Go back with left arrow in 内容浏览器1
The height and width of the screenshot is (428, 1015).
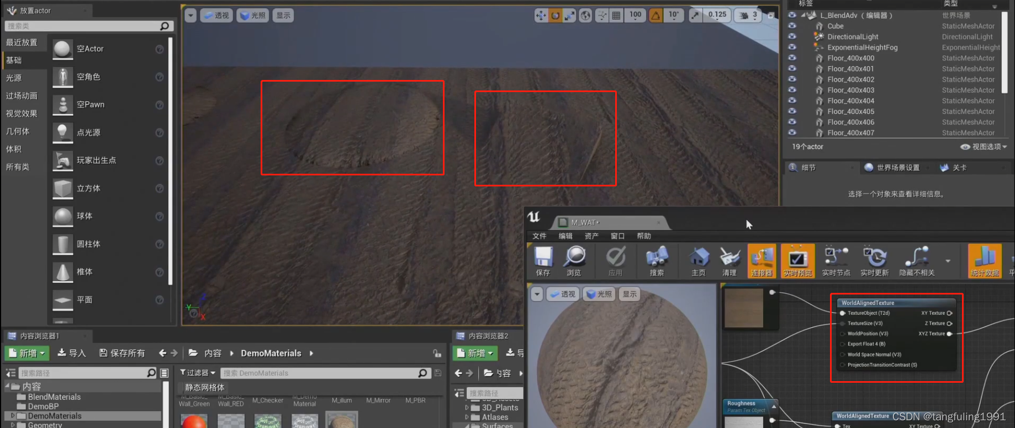pos(162,353)
